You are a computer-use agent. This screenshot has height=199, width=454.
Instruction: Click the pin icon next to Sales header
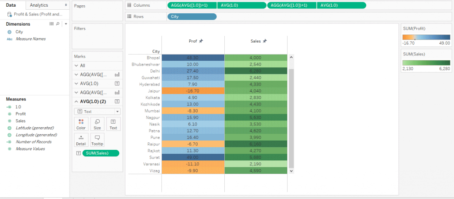(265, 41)
